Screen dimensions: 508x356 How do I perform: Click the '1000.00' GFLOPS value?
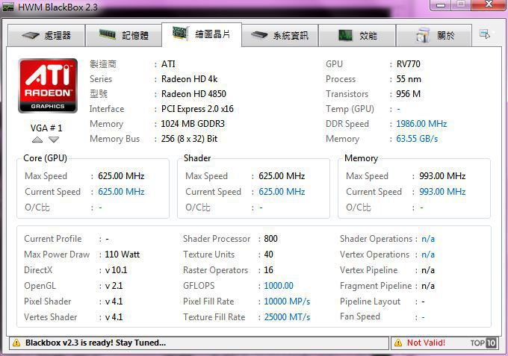(x=279, y=286)
